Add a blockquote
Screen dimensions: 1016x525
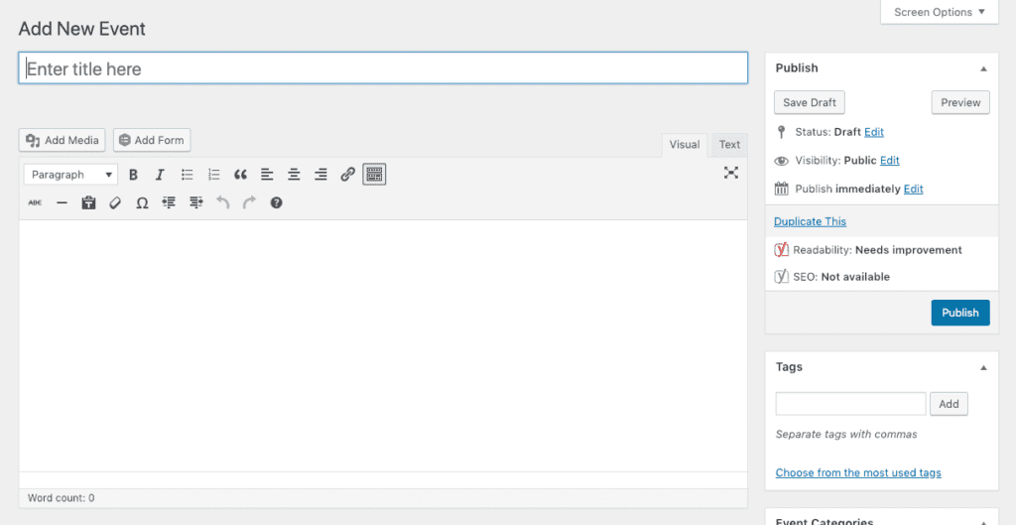point(240,175)
